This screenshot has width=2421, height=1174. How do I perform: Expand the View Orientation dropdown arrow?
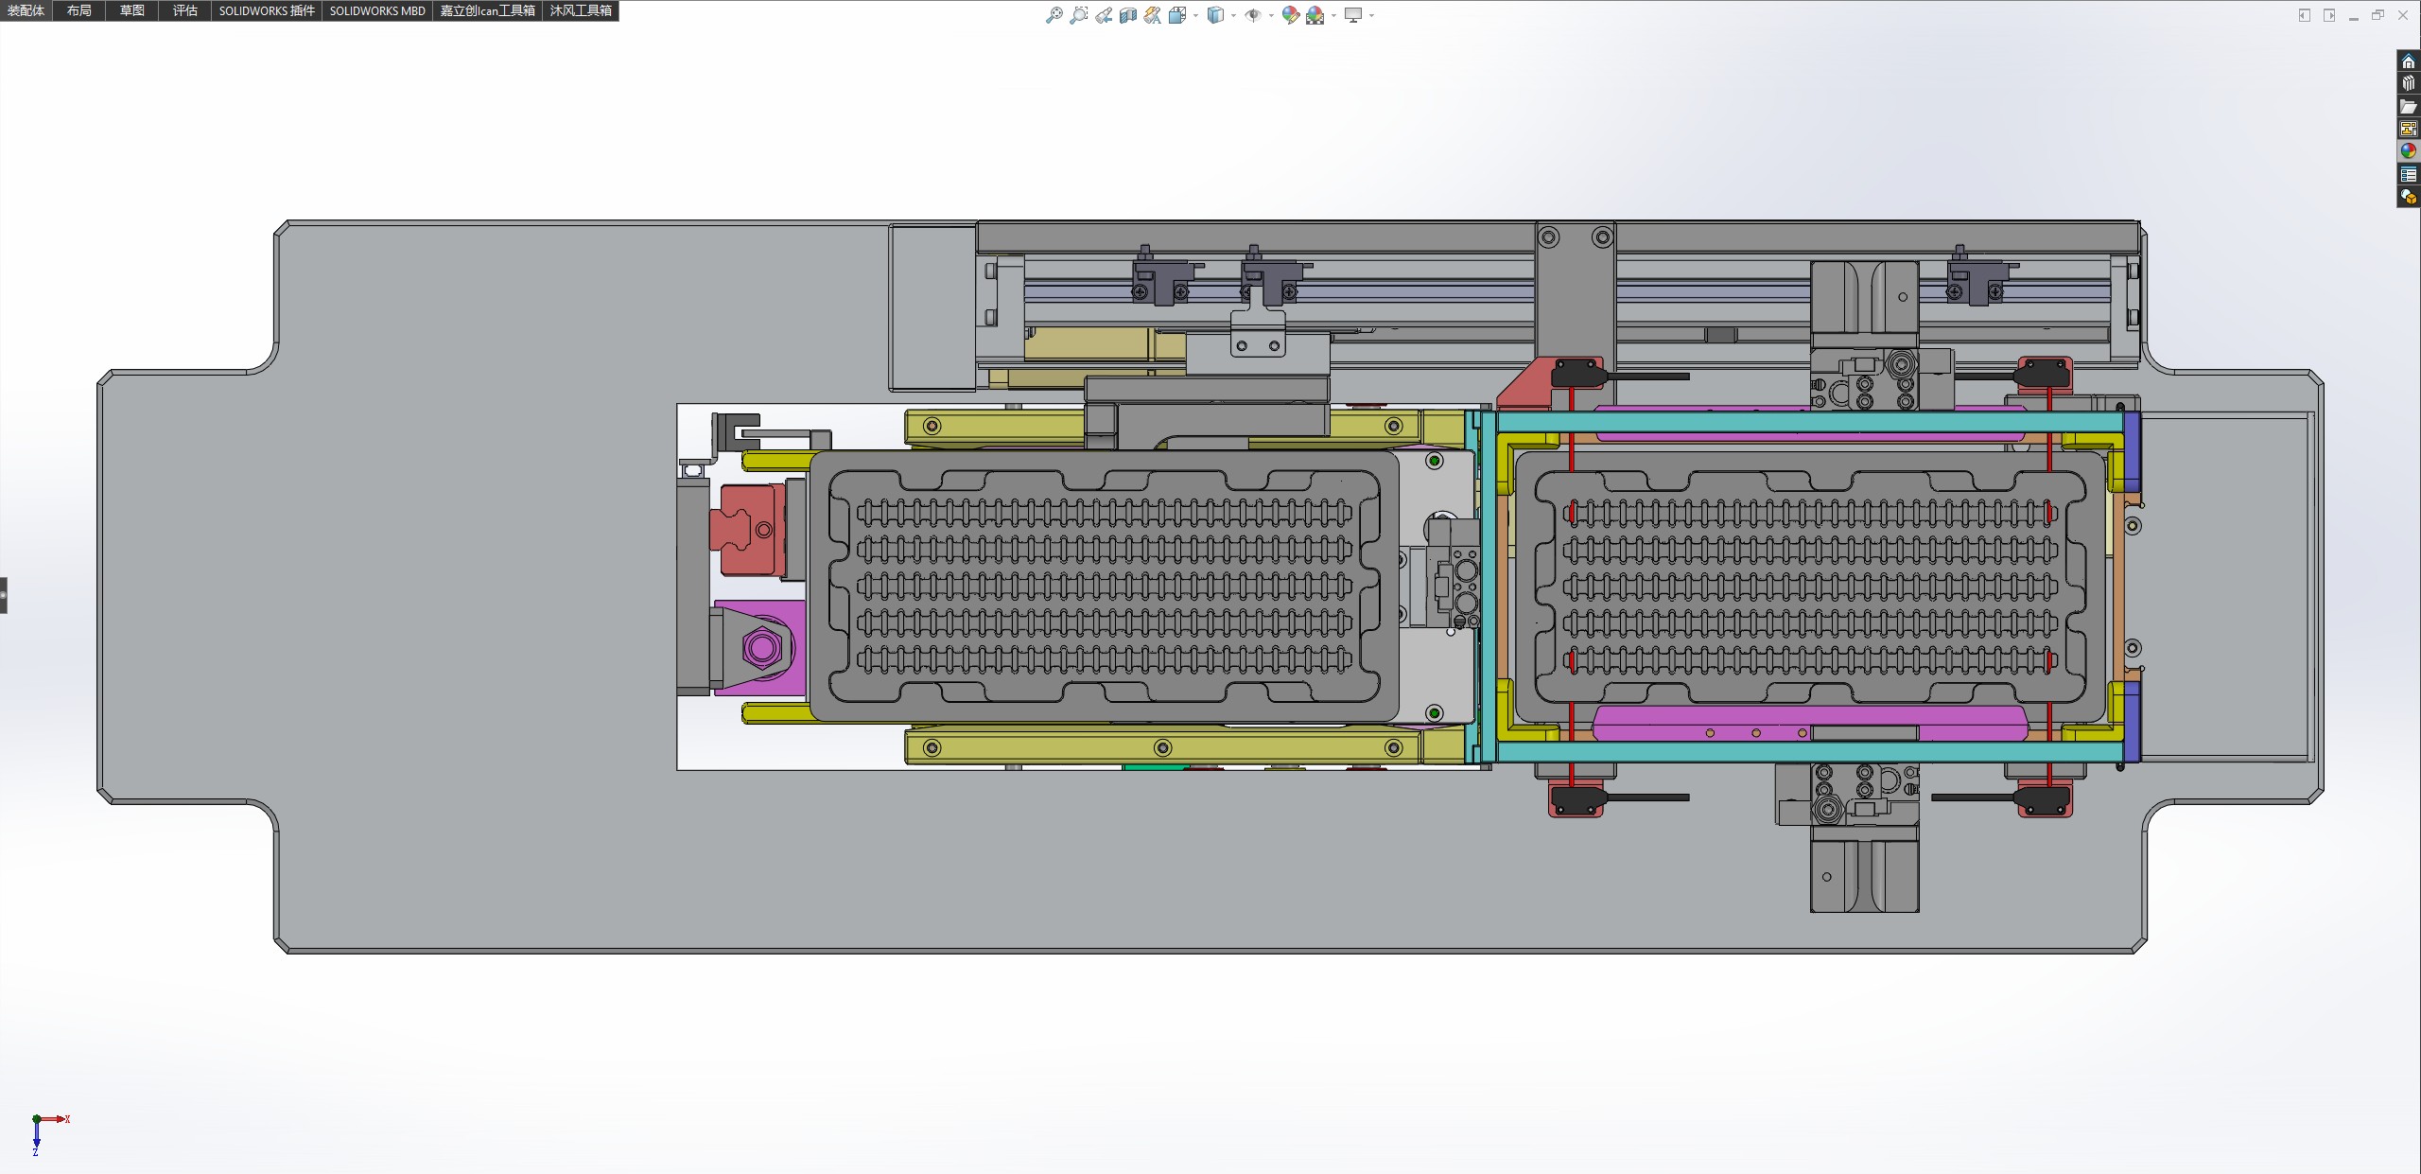pyautogui.click(x=1196, y=15)
